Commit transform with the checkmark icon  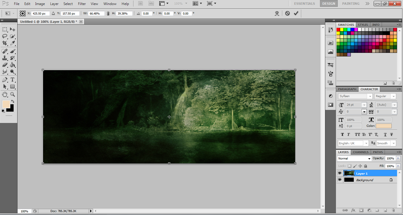coord(296,13)
